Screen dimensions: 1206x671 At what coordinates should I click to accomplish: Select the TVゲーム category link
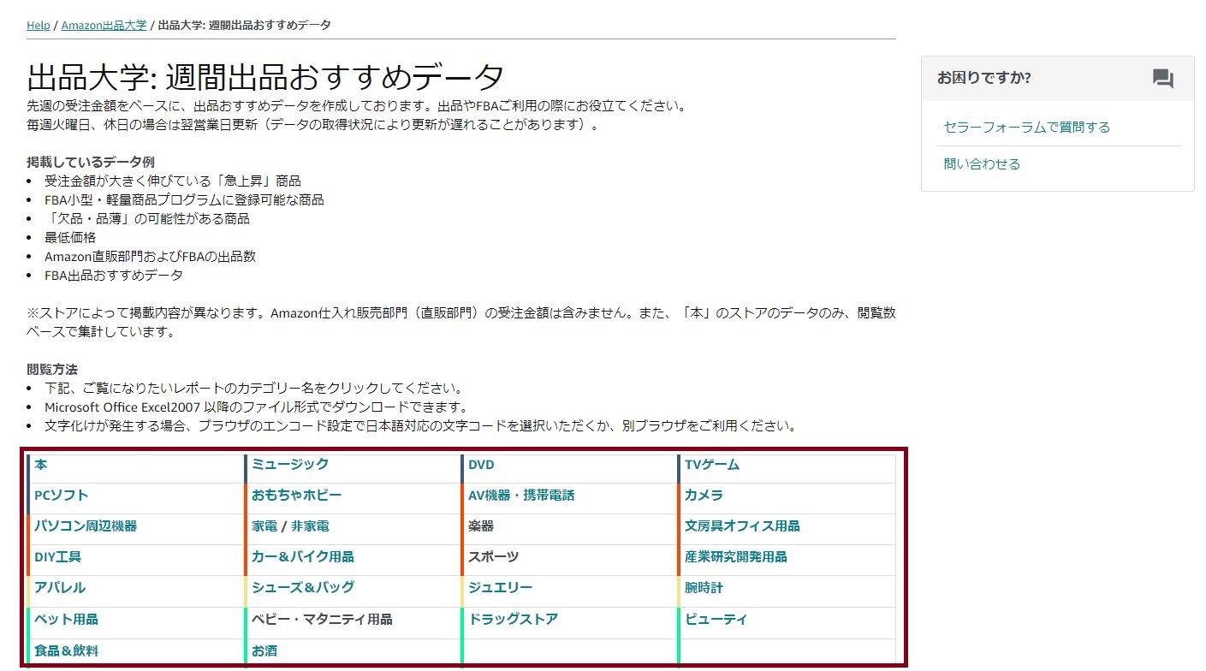[712, 465]
